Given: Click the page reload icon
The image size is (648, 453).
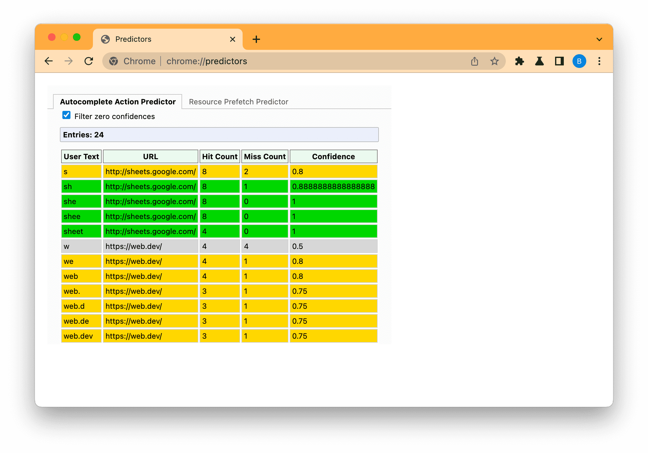Looking at the screenshot, I should [x=89, y=61].
